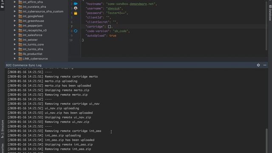This screenshot has height=153, width=272.
Task: Click the autoUpload value true
Action: pos(113,36)
